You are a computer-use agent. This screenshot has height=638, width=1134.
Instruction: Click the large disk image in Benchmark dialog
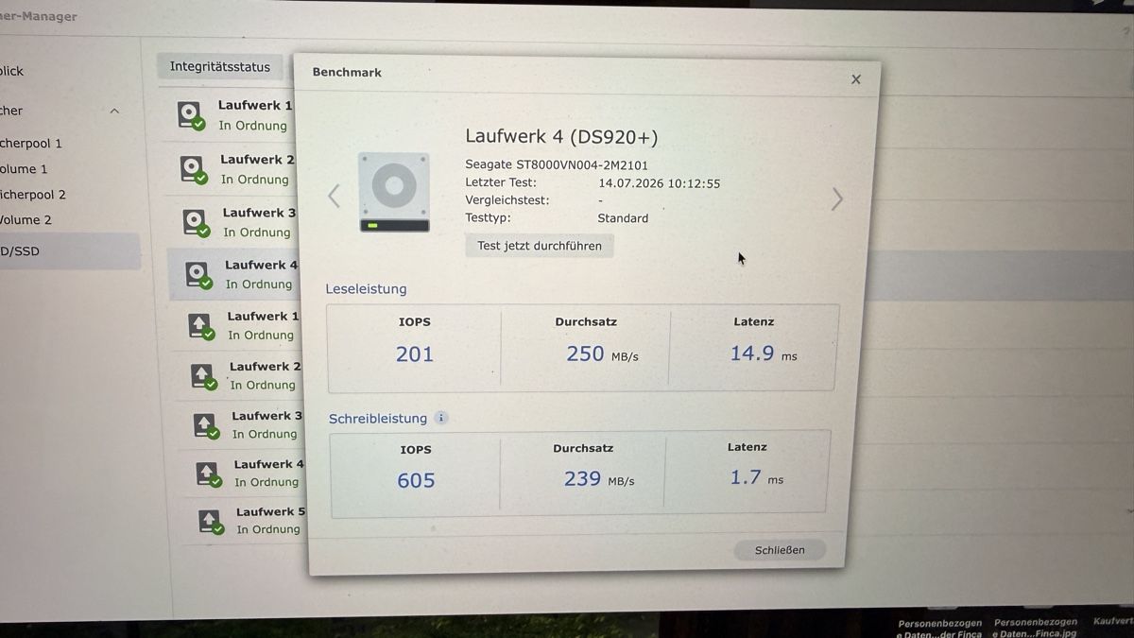tap(394, 193)
